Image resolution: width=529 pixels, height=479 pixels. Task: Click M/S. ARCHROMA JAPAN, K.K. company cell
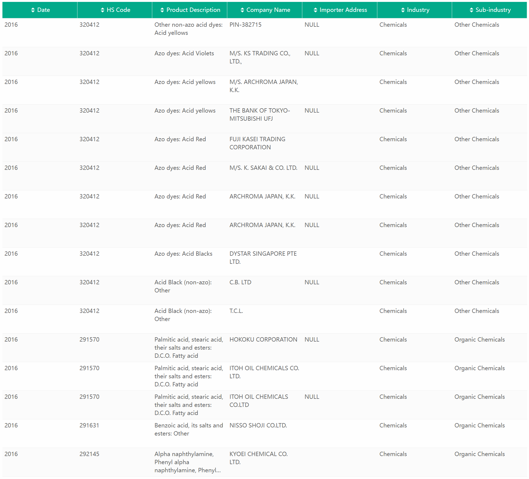click(x=264, y=90)
